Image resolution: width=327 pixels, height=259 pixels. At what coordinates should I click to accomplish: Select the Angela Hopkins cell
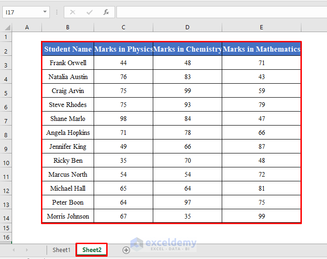pos(68,133)
